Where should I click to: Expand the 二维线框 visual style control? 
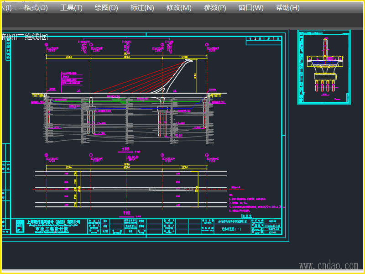click(32, 37)
